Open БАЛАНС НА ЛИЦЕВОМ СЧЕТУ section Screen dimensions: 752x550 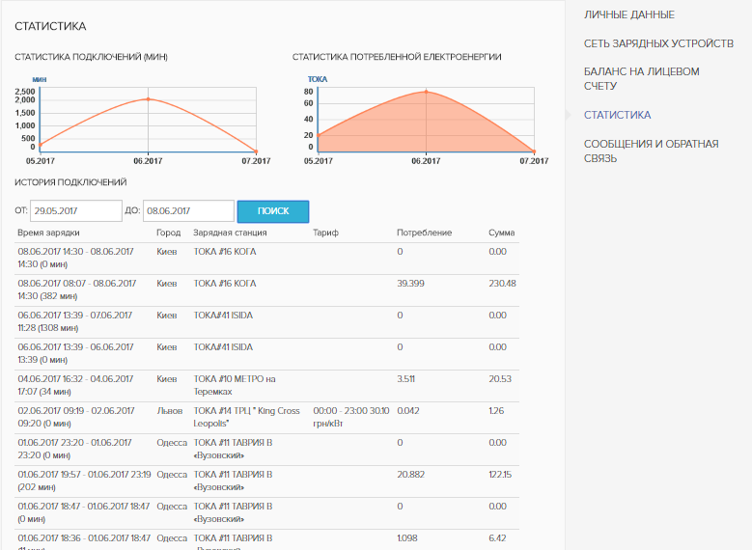click(x=641, y=78)
